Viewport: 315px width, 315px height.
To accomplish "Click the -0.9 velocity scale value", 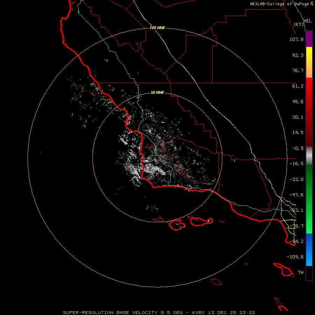I will (x=298, y=148).
